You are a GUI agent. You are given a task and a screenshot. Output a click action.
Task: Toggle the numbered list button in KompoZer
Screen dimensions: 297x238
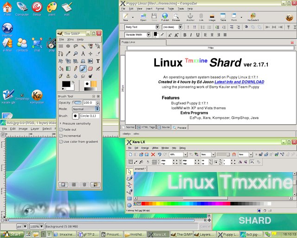tap(203, 27)
